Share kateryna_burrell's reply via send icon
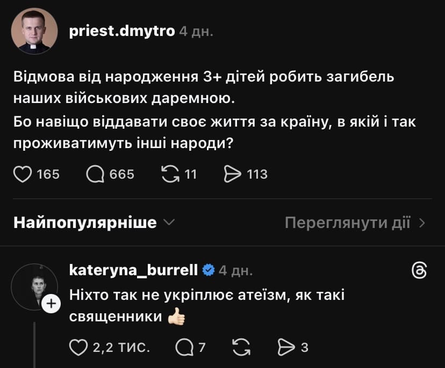 285,347
